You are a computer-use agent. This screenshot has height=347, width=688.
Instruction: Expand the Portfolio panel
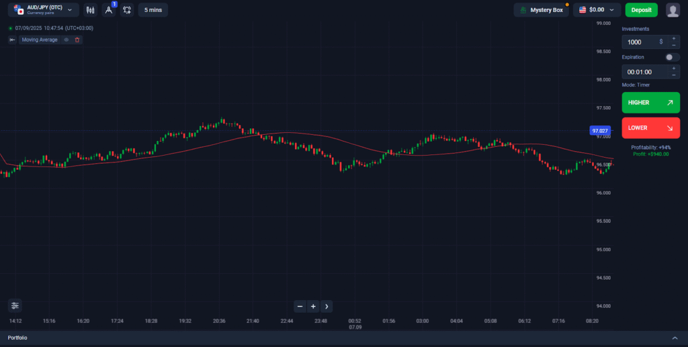coord(675,338)
